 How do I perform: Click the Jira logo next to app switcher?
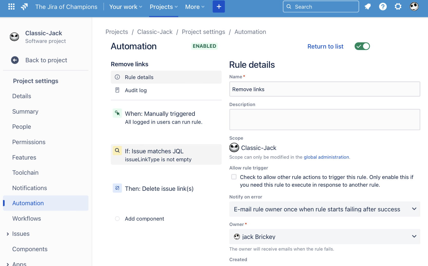(24, 6)
